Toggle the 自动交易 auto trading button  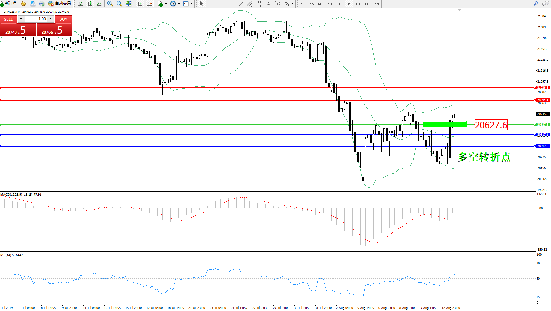59,4
